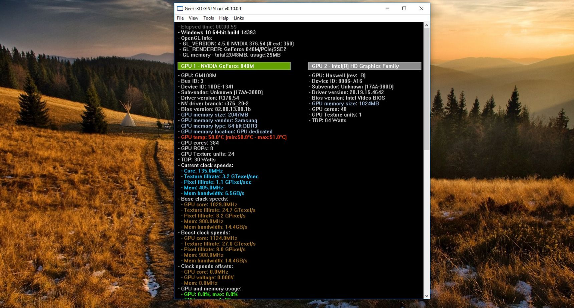574x308 pixels.
Task: Click the 'Texture fillrate: 24.7 GTexel/s' line
Action: pos(218,210)
